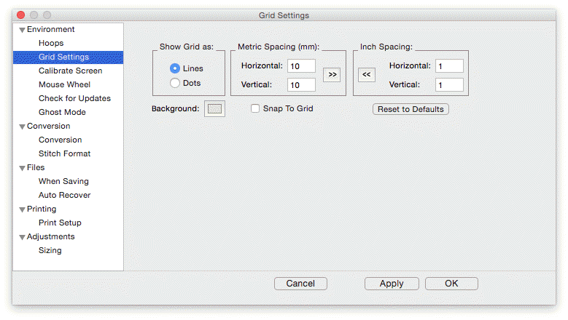Collapse the Files section triangle

(22, 168)
